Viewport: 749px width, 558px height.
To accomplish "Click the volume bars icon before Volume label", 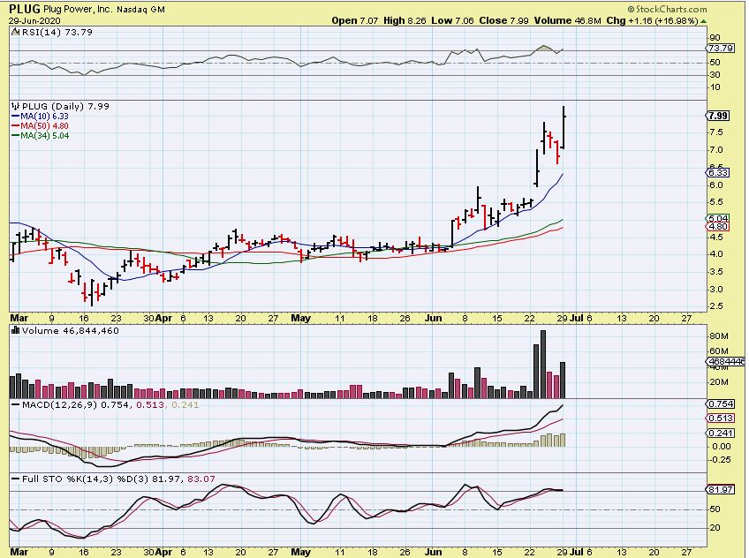I will click(x=15, y=330).
